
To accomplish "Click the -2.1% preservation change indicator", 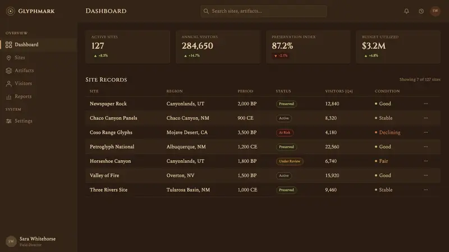I will coord(281,55).
